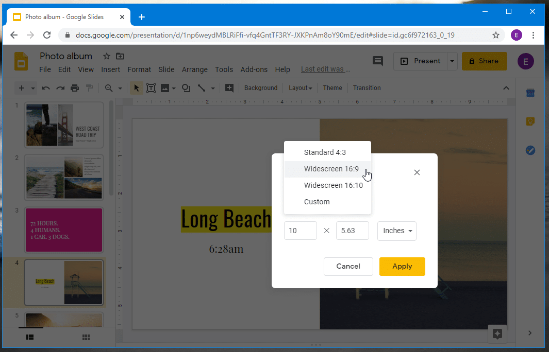
Task: Click the undo arrow icon
Action: 46,88
